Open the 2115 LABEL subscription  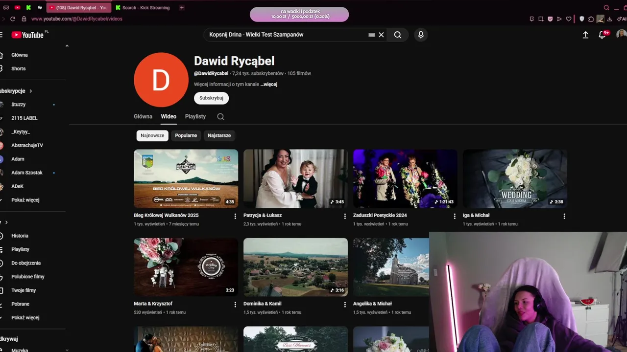tap(24, 118)
